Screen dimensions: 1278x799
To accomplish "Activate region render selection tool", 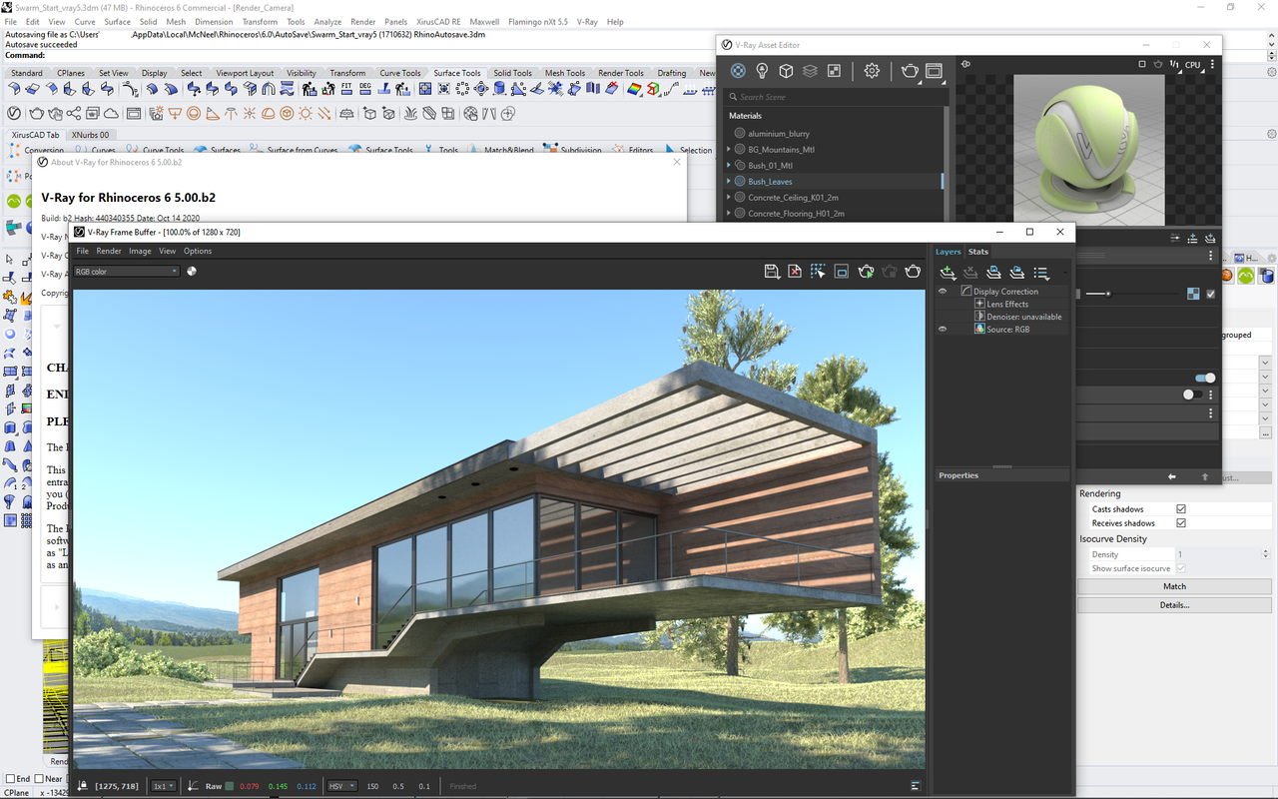I will coord(818,271).
